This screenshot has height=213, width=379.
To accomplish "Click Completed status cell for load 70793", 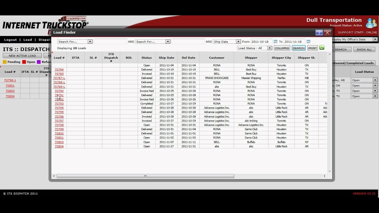I will point(147,104).
